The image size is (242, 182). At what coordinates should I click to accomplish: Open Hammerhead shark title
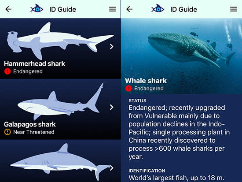(34, 64)
